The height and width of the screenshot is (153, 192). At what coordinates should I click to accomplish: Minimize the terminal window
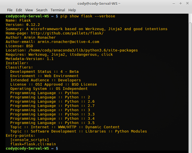tap(174, 4)
